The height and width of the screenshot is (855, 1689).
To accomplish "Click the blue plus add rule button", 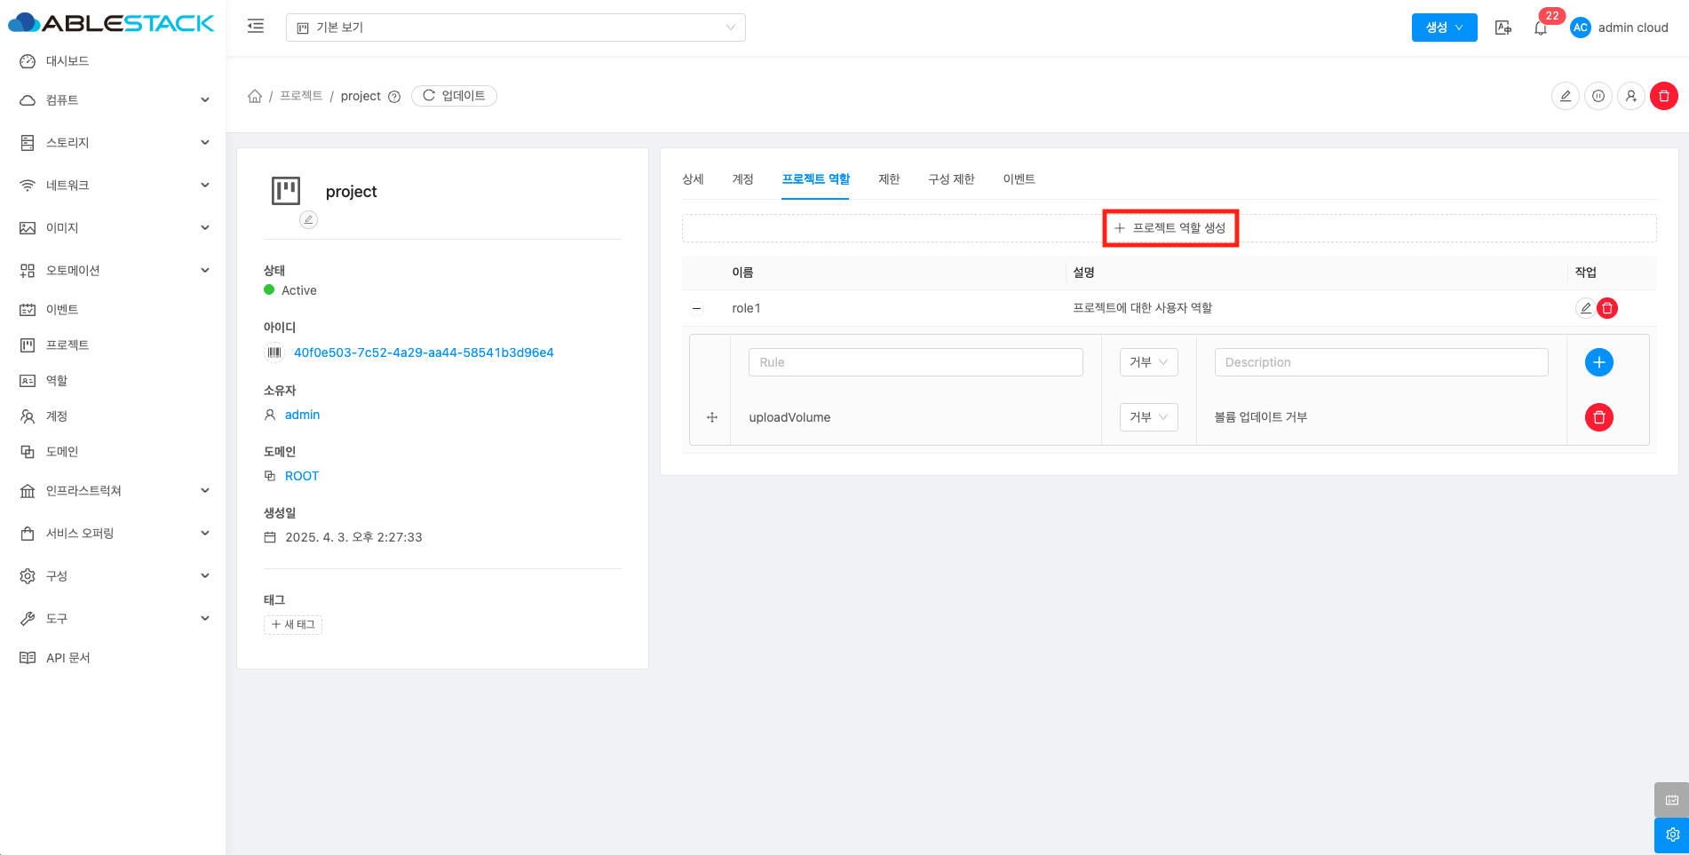I will pyautogui.click(x=1598, y=362).
